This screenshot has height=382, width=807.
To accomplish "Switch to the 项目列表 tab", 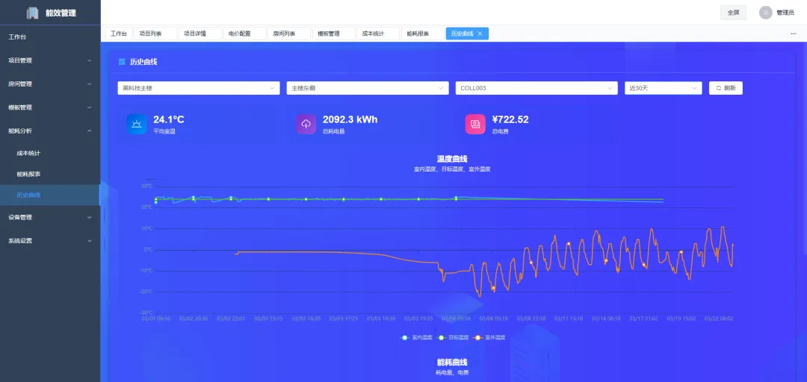I will [155, 34].
